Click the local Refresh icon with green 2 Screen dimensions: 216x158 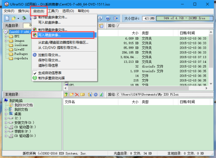[102, 95]
